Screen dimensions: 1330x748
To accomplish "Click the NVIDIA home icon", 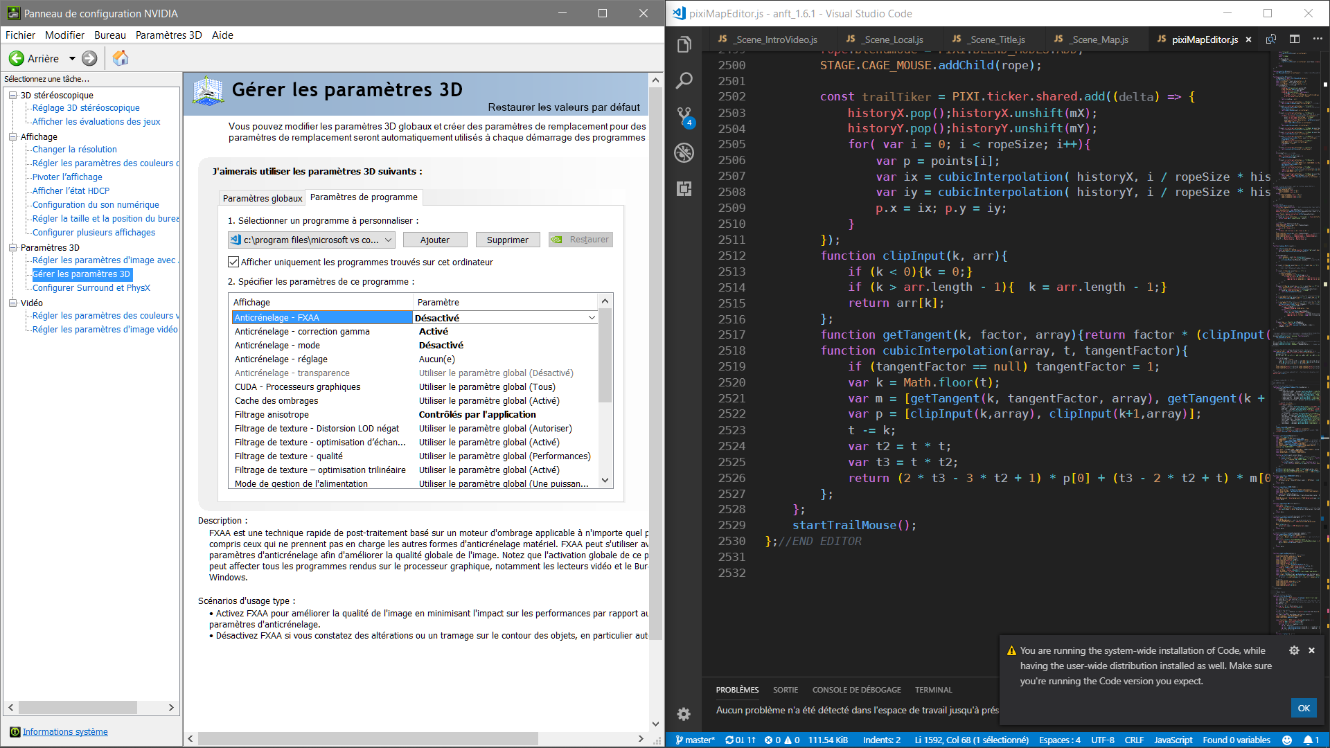I will click(121, 58).
